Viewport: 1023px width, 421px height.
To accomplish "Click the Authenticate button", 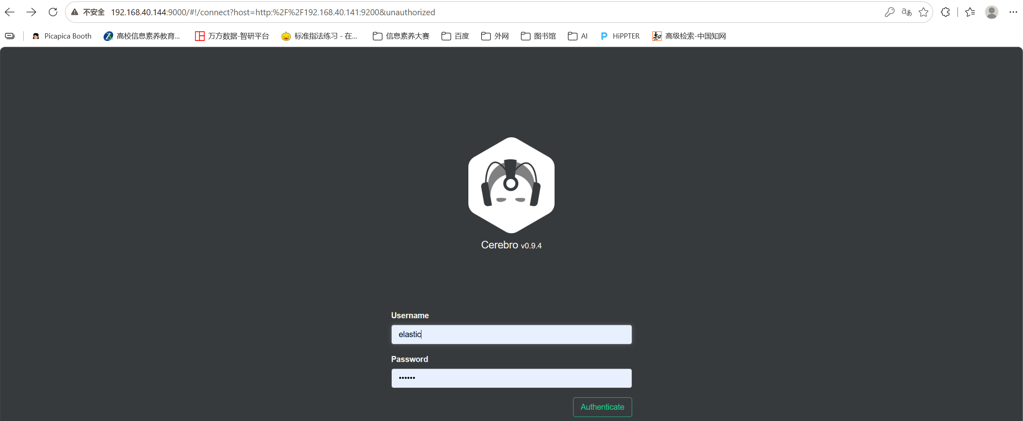I will (602, 407).
